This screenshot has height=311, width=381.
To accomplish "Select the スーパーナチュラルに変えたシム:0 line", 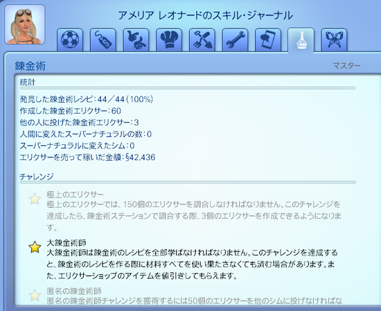I will 77,145.
